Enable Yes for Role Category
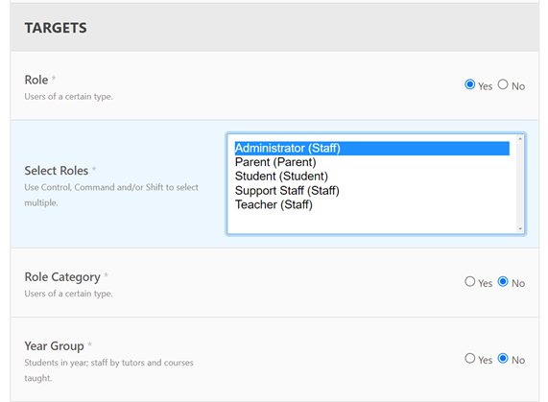548x402 pixels. [469, 281]
